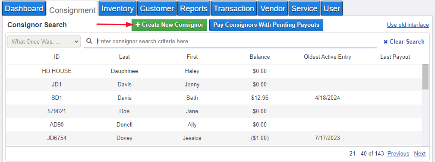Open the Dashboard tab
The width and height of the screenshot is (435, 162).
click(24, 8)
